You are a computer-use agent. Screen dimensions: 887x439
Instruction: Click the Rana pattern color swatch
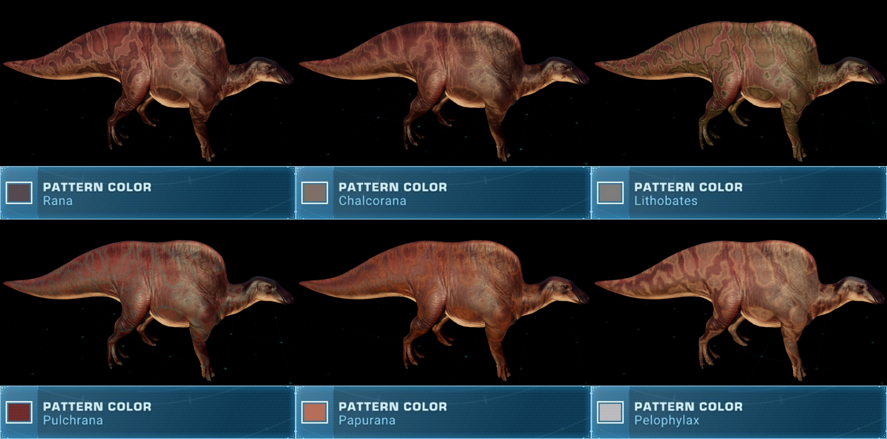pyautogui.click(x=19, y=193)
